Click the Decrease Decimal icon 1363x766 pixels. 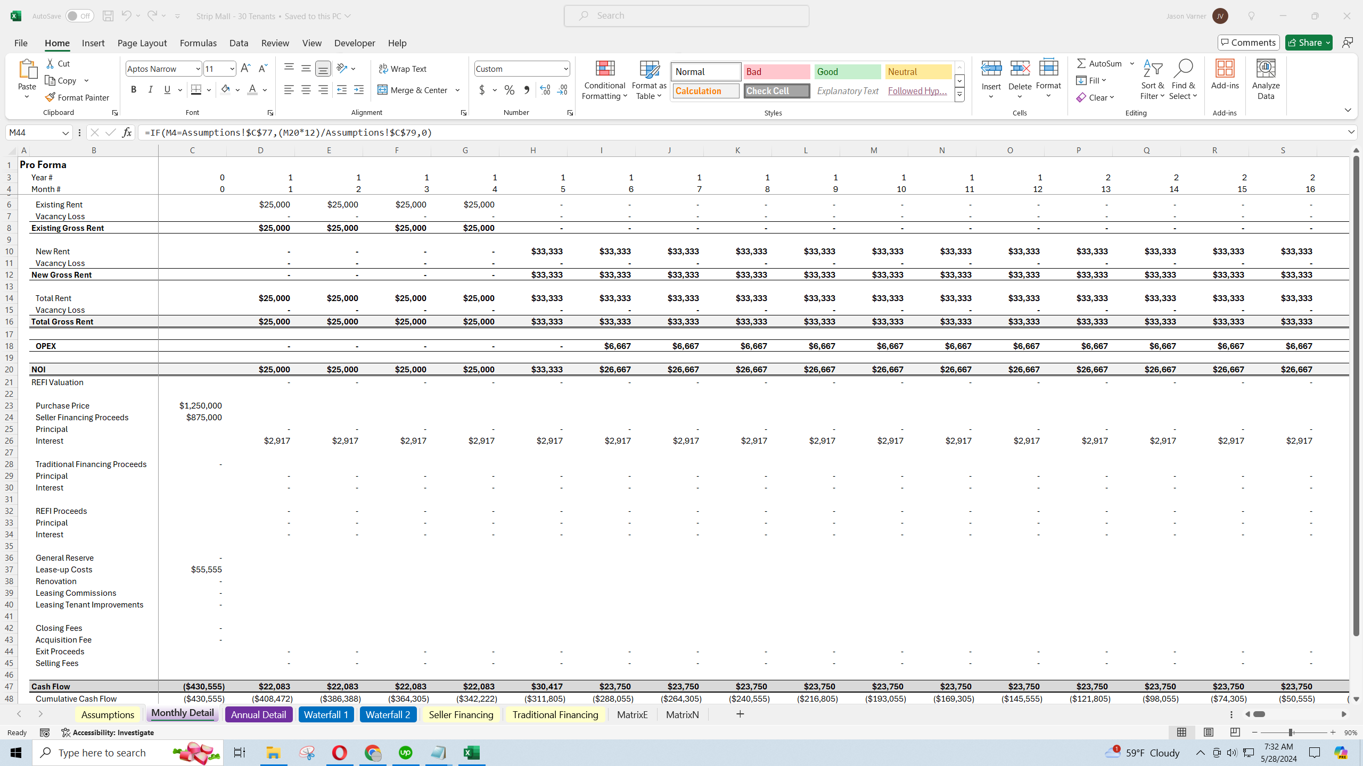tap(562, 90)
